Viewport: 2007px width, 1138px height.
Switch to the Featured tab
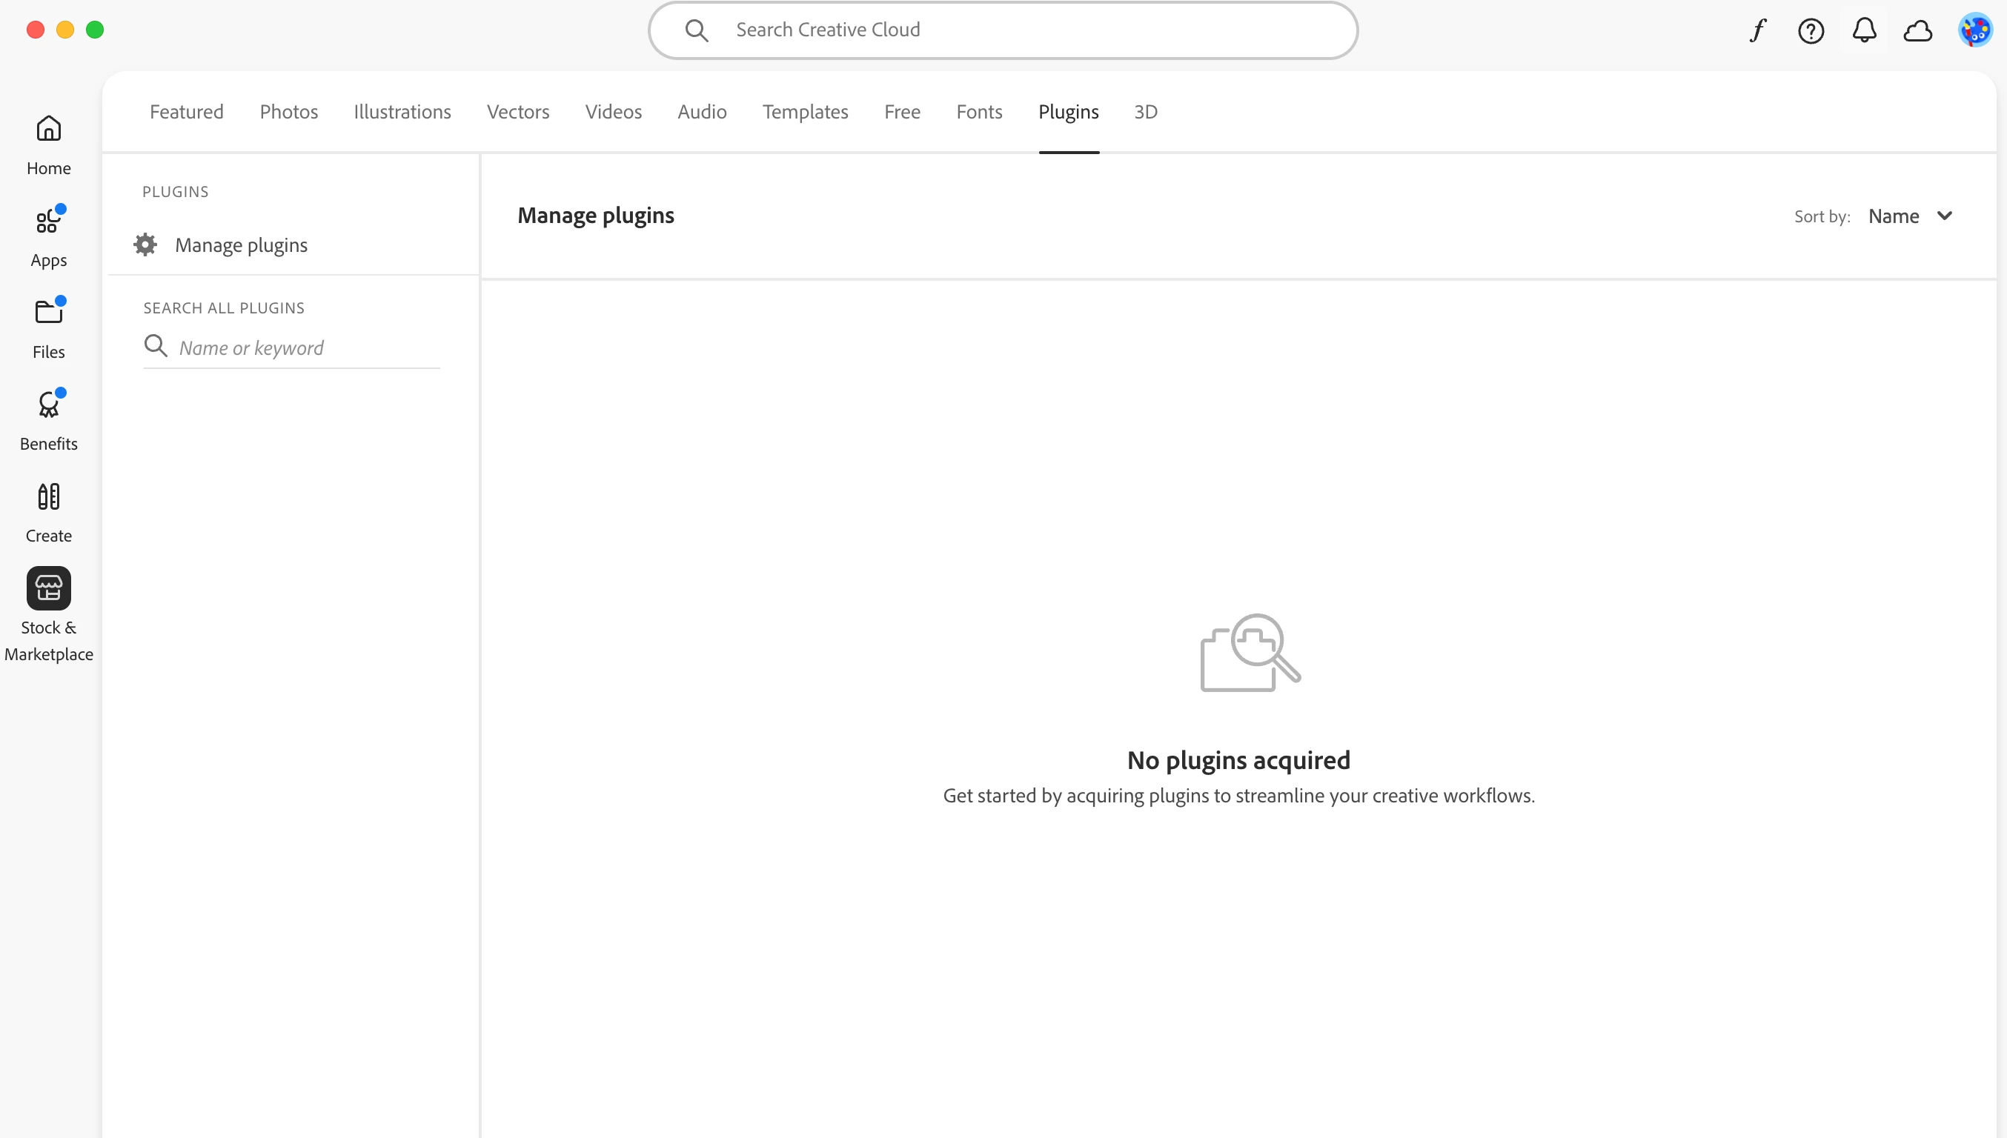point(186,112)
